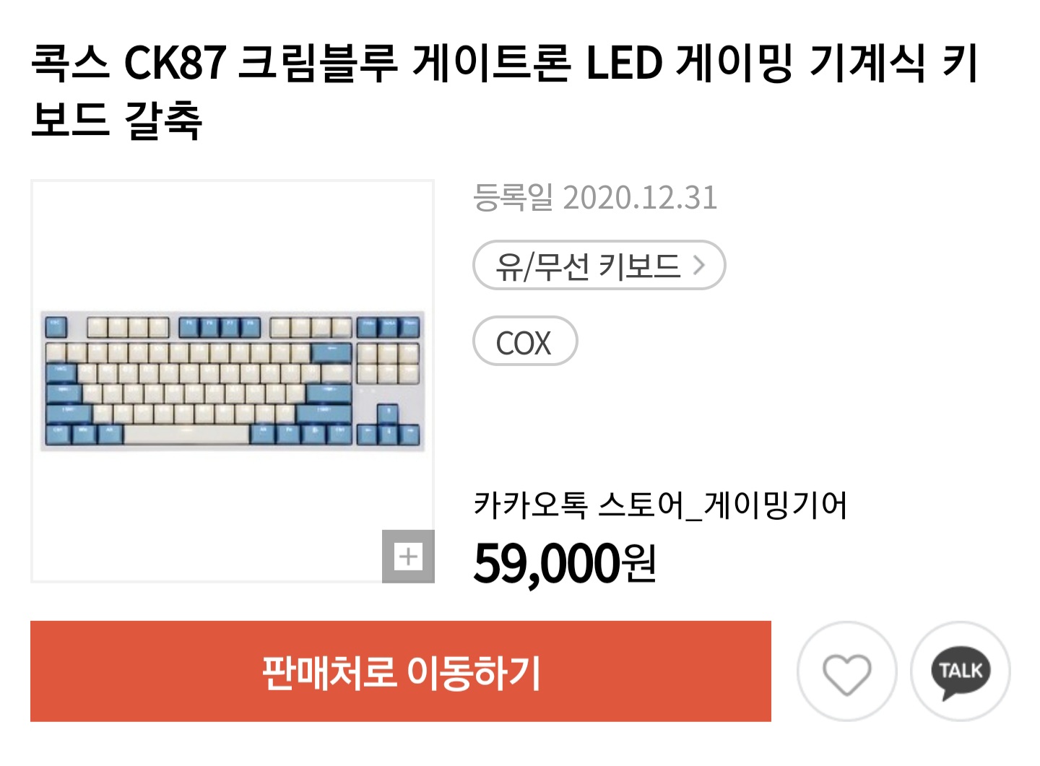Select the COX brand tag
Image resolution: width=1040 pixels, height=766 pixels.
[524, 341]
